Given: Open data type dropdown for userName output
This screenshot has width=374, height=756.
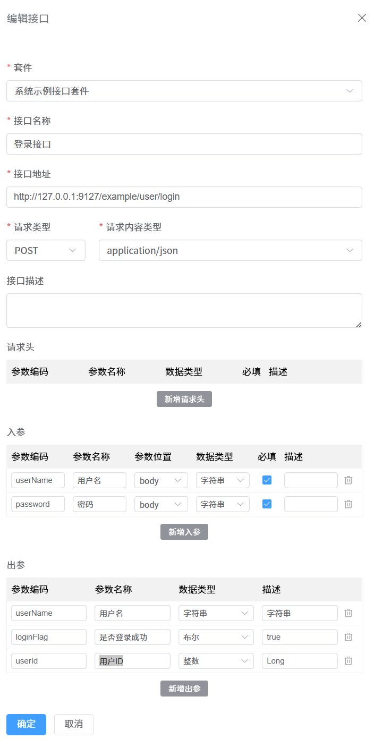Looking at the screenshot, I should click(x=216, y=613).
